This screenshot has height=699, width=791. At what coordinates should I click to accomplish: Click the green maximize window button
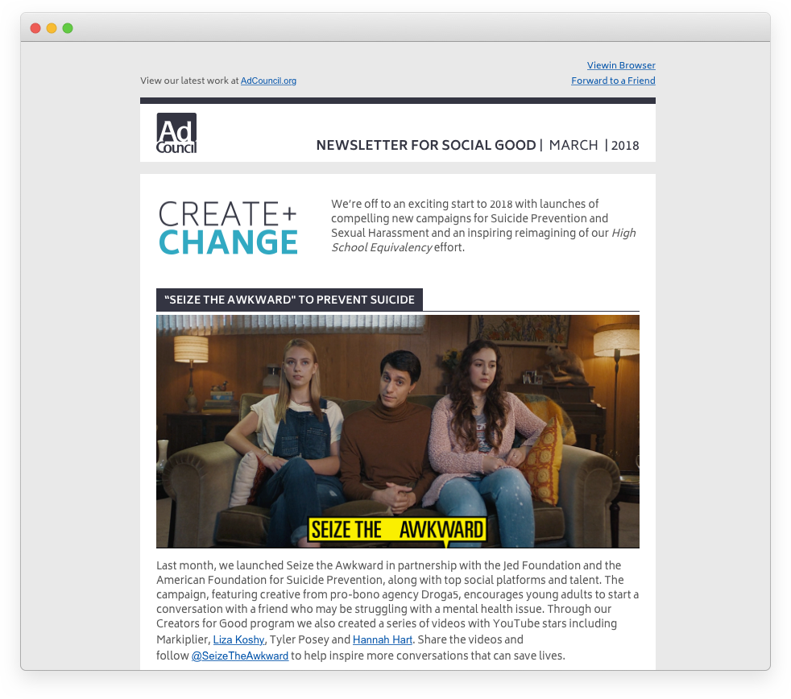[x=68, y=28]
